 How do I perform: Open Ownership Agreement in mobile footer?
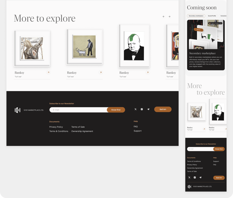[x=195, y=168]
